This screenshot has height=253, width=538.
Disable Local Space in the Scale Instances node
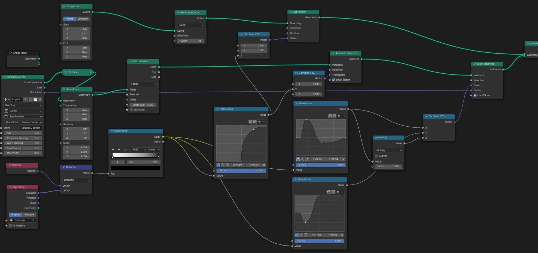475,95
